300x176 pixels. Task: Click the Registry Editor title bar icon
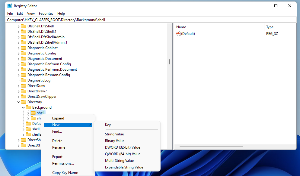click(9, 6)
